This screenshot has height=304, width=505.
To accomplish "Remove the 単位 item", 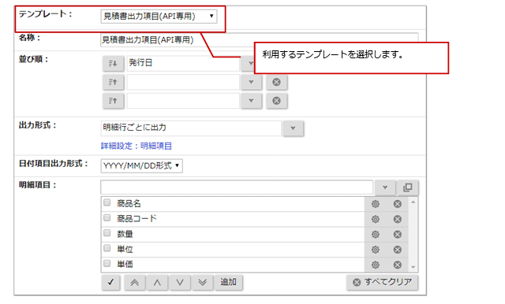I will [x=398, y=250].
